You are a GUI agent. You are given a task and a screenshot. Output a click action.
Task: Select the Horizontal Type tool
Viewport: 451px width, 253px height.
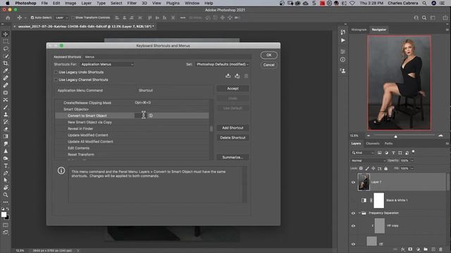[x=6, y=166]
